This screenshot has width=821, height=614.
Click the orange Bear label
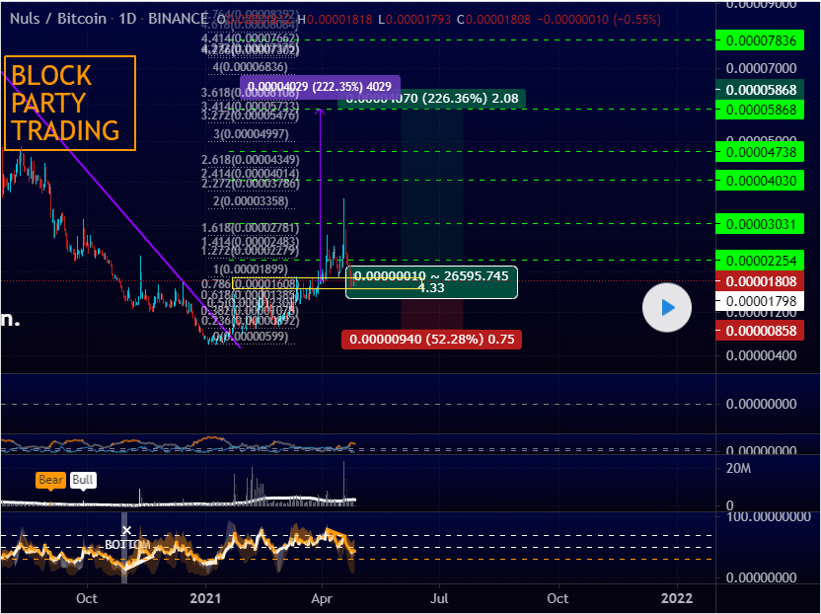[x=51, y=481]
